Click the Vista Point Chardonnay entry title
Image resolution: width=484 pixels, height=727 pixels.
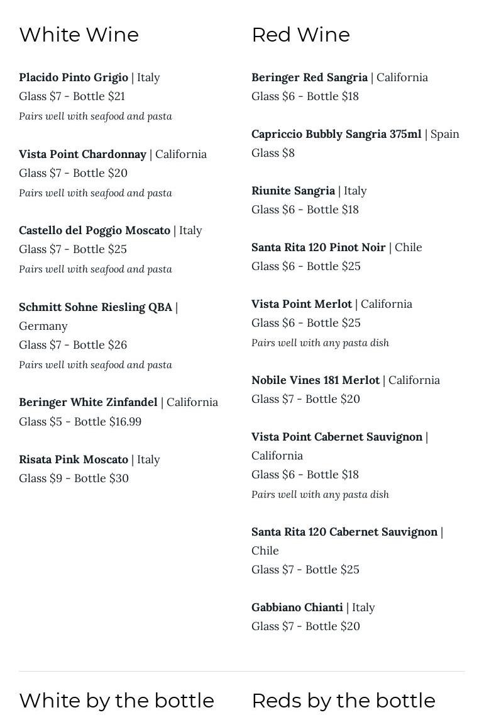tap(82, 154)
